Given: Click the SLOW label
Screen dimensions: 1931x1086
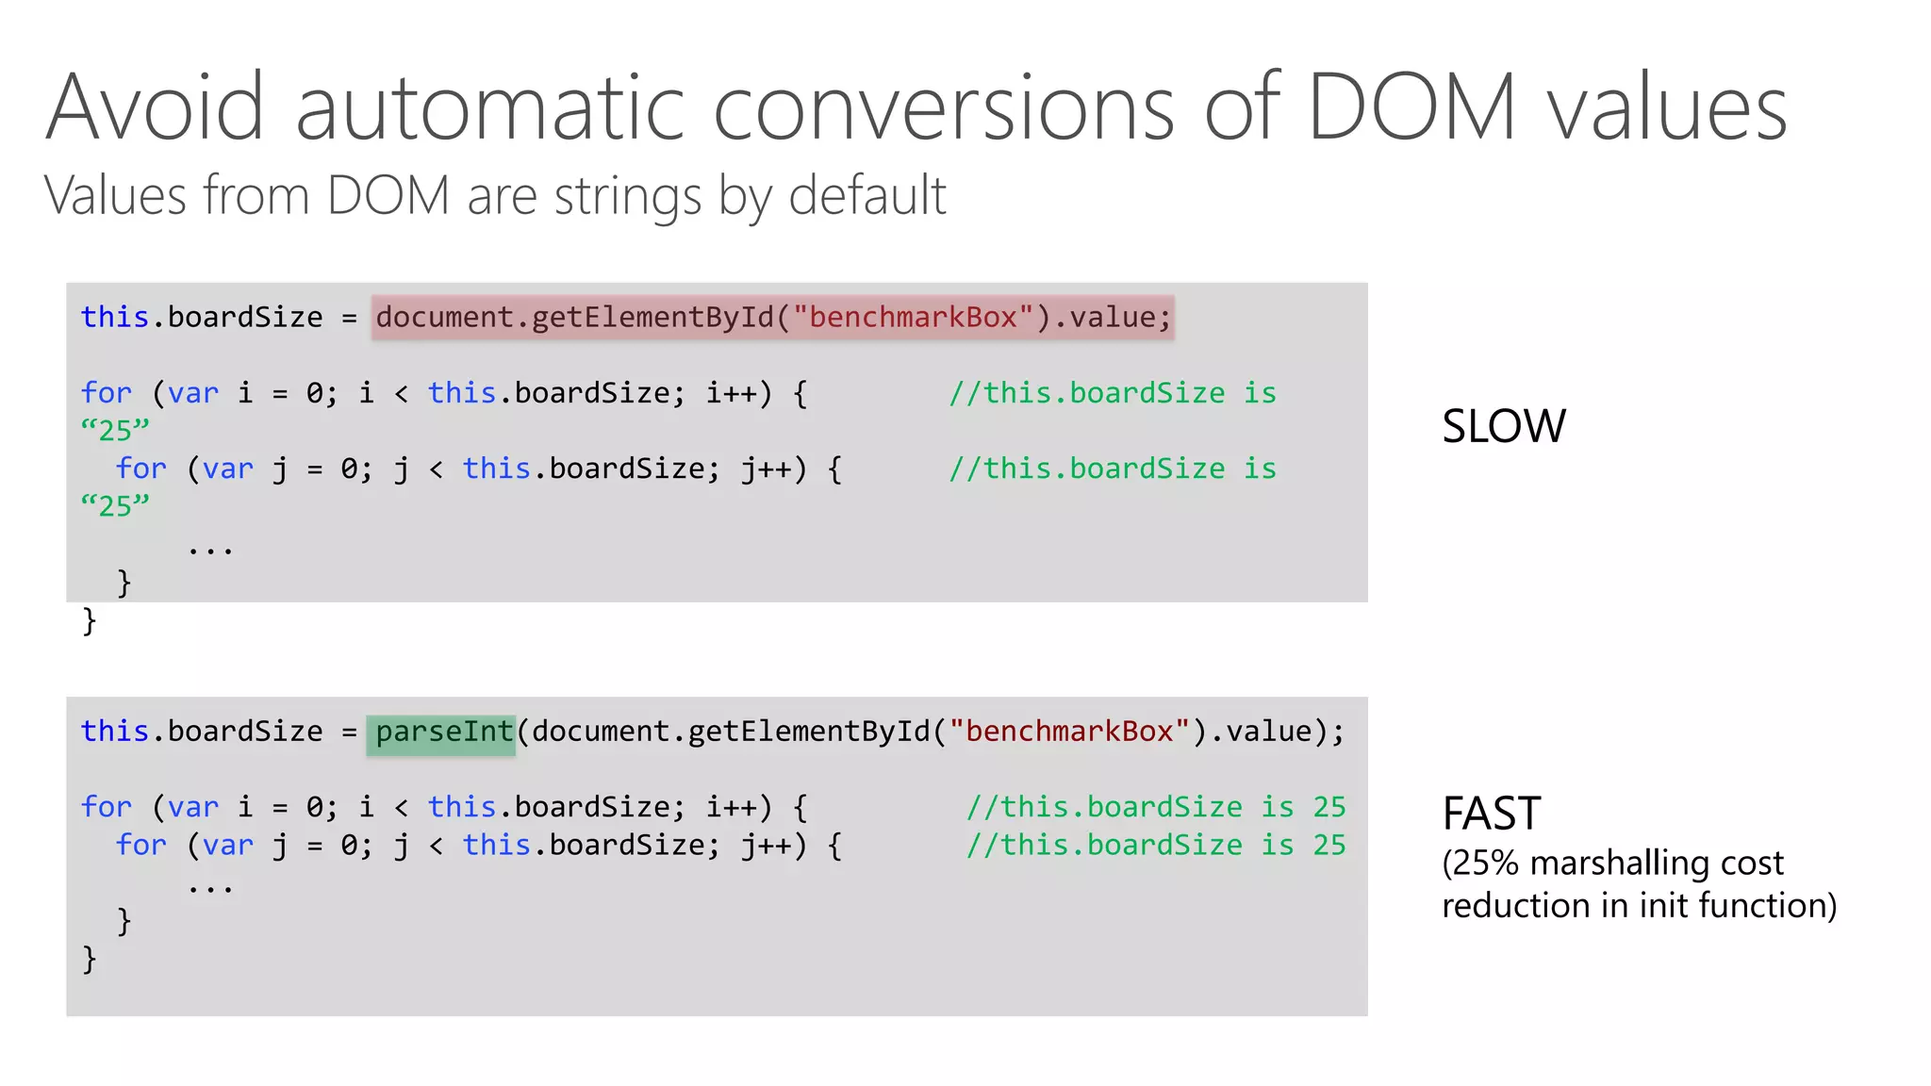Looking at the screenshot, I should 1504,426.
